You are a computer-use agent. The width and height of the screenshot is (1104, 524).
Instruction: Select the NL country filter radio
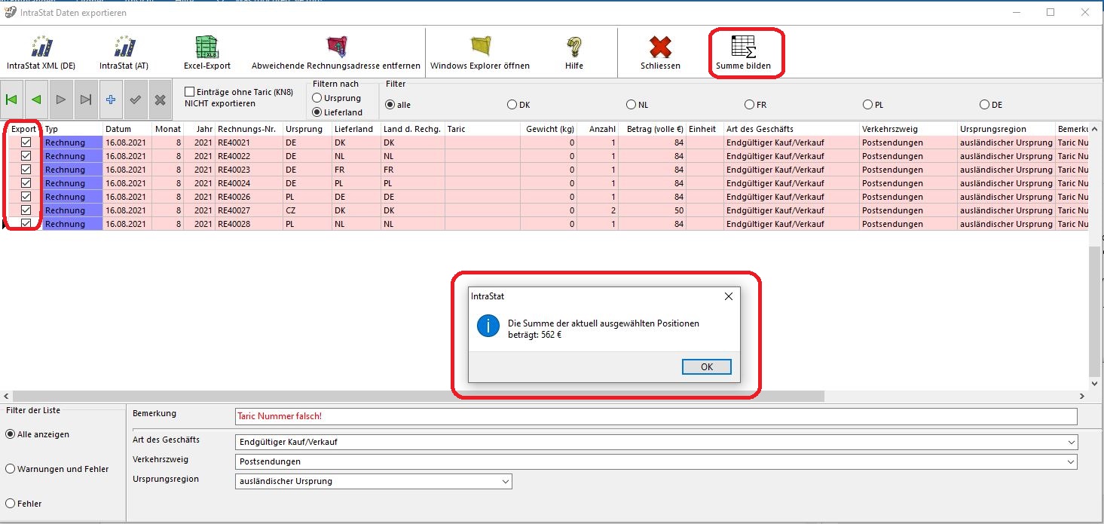(631, 105)
